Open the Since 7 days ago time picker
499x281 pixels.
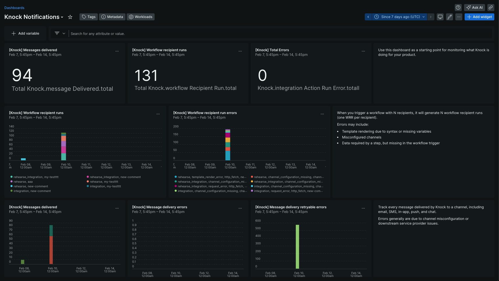pyautogui.click(x=399, y=17)
